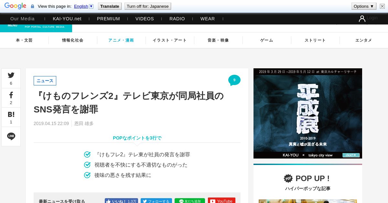
Task: Select the 音楽・映像 category tab
Action: tap(218, 40)
